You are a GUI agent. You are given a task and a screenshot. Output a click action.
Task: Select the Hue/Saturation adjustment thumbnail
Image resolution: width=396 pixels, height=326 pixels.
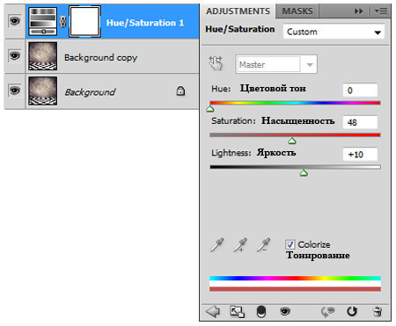click(43, 21)
